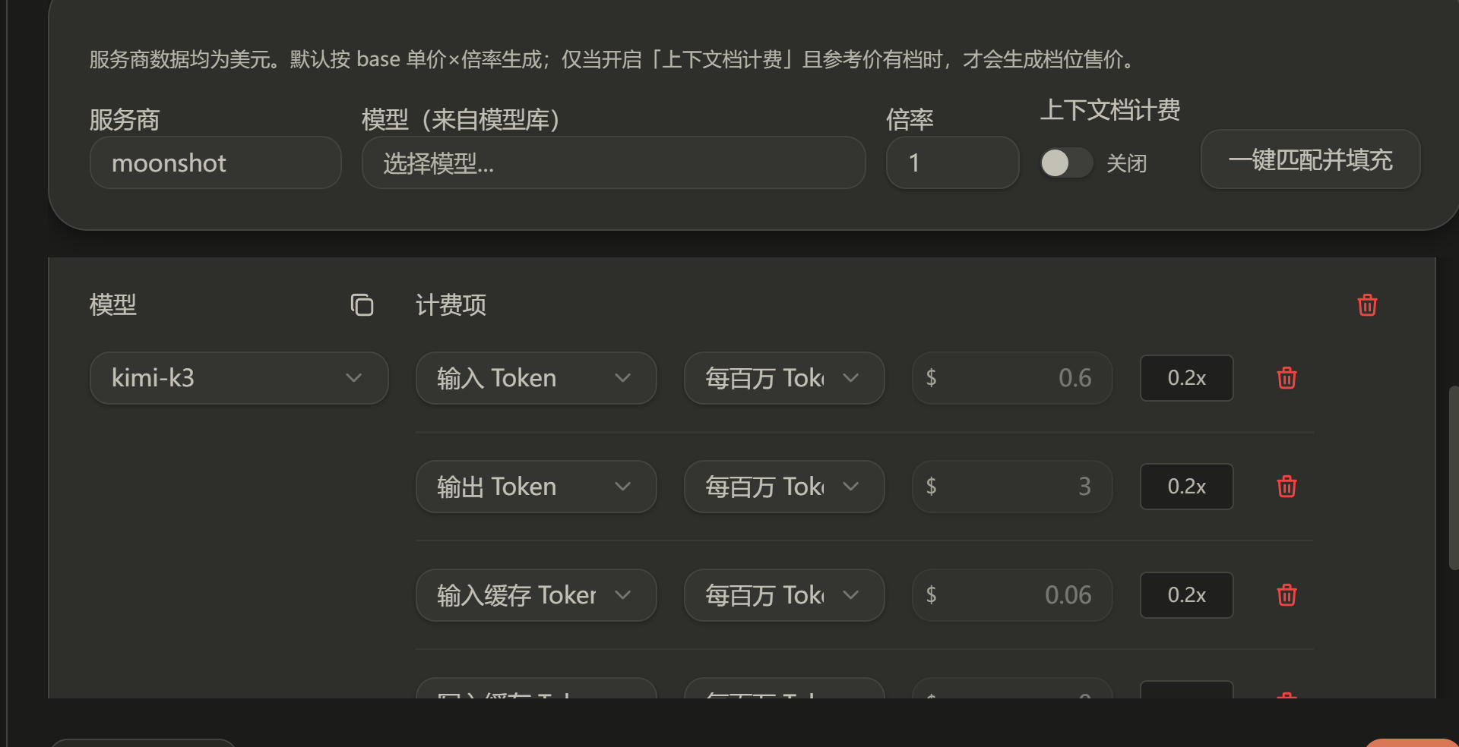Click 0.2x multiplier in 输入缓存 Token row
The height and width of the screenshot is (747, 1459).
tap(1186, 595)
